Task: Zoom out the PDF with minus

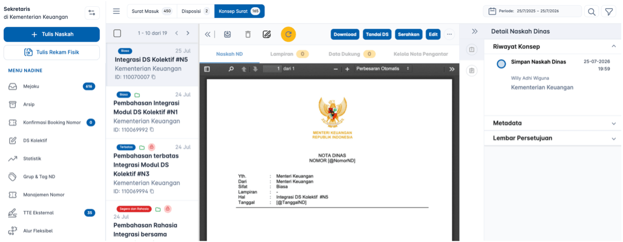Action: [x=336, y=69]
